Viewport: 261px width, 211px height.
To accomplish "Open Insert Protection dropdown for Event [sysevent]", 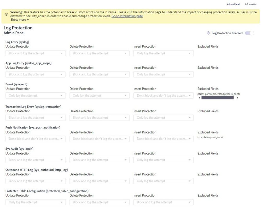I will [x=163, y=95].
